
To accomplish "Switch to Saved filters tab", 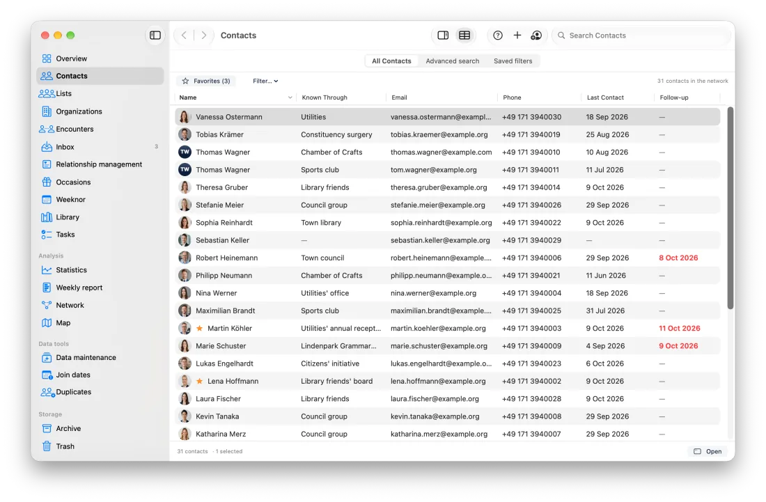I will coord(513,61).
